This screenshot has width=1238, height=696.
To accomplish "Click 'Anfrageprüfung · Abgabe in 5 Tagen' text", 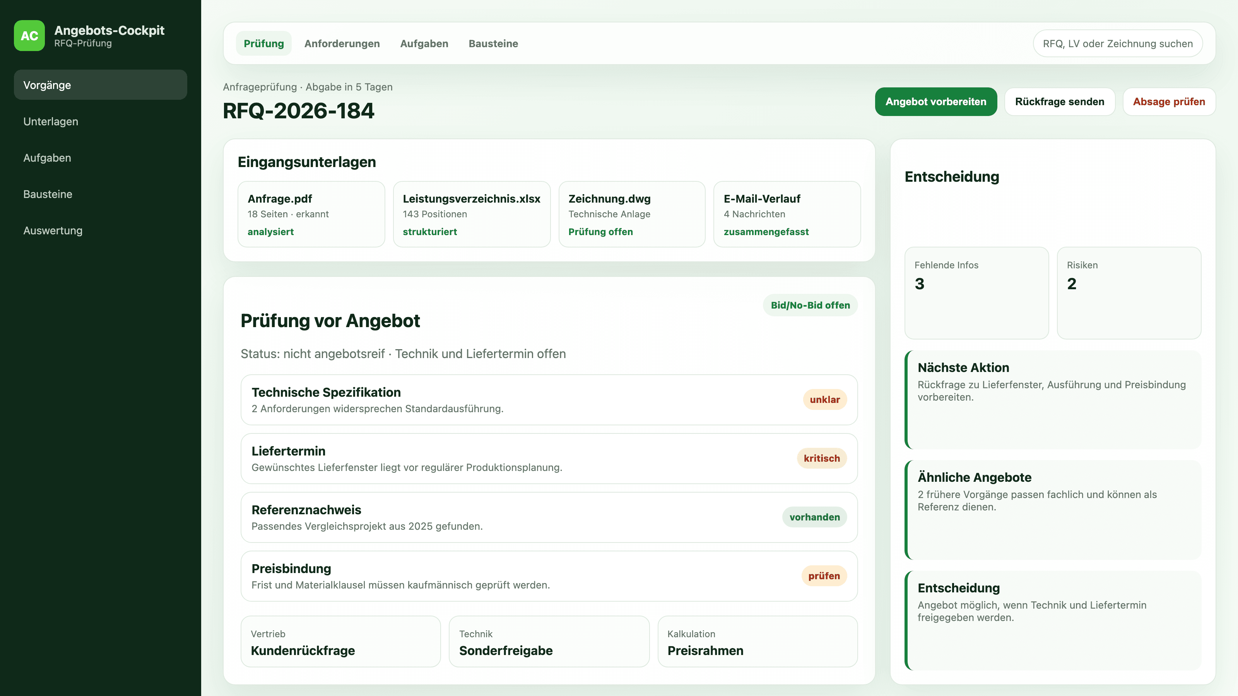I will click(x=308, y=87).
